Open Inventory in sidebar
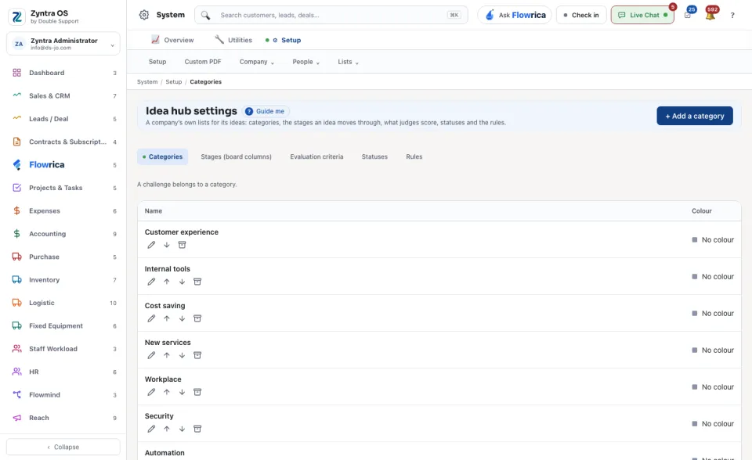 tap(63, 280)
